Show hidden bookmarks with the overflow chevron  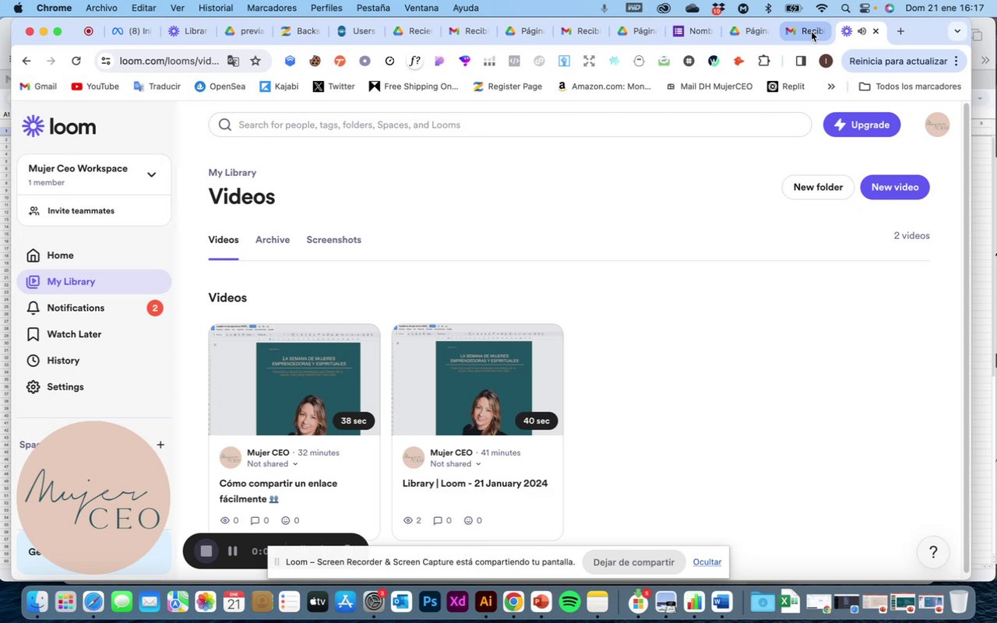[x=831, y=86]
